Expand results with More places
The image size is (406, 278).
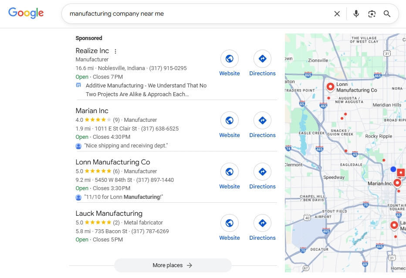[173, 265]
